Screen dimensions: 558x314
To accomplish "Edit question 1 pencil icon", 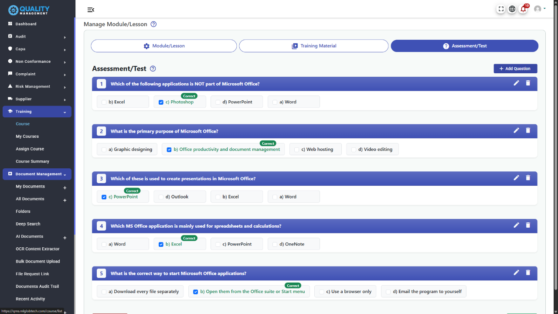I will pyautogui.click(x=517, y=83).
